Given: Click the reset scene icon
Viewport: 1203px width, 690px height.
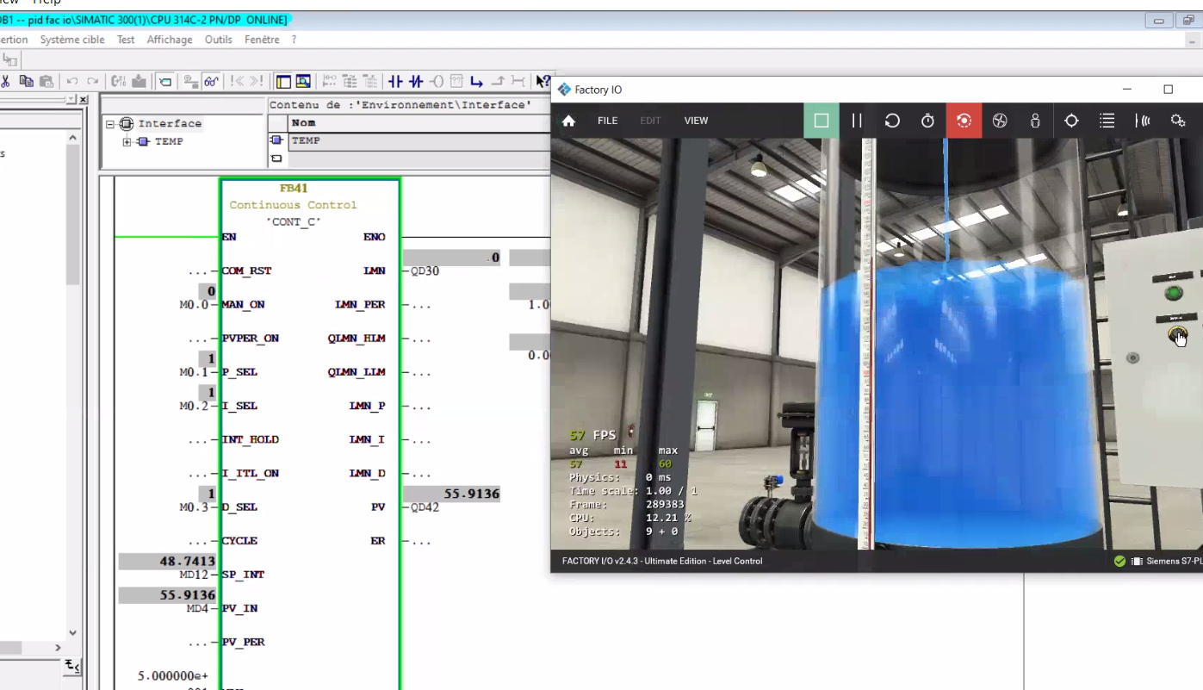Looking at the screenshot, I should pos(892,121).
